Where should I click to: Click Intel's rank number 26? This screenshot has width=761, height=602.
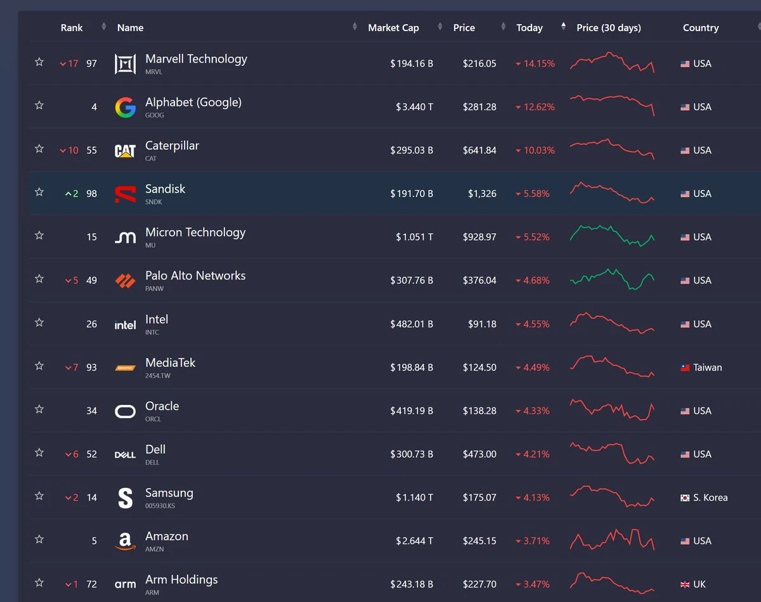[x=92, y=324]
